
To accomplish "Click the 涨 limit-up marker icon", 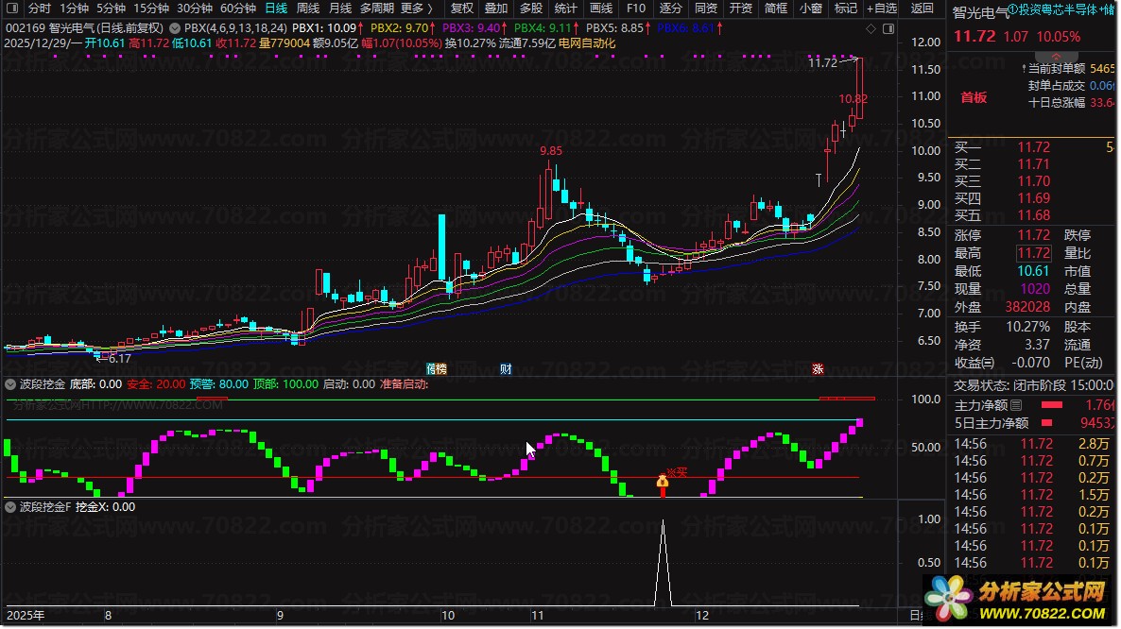I will click(x=818, y=369).
